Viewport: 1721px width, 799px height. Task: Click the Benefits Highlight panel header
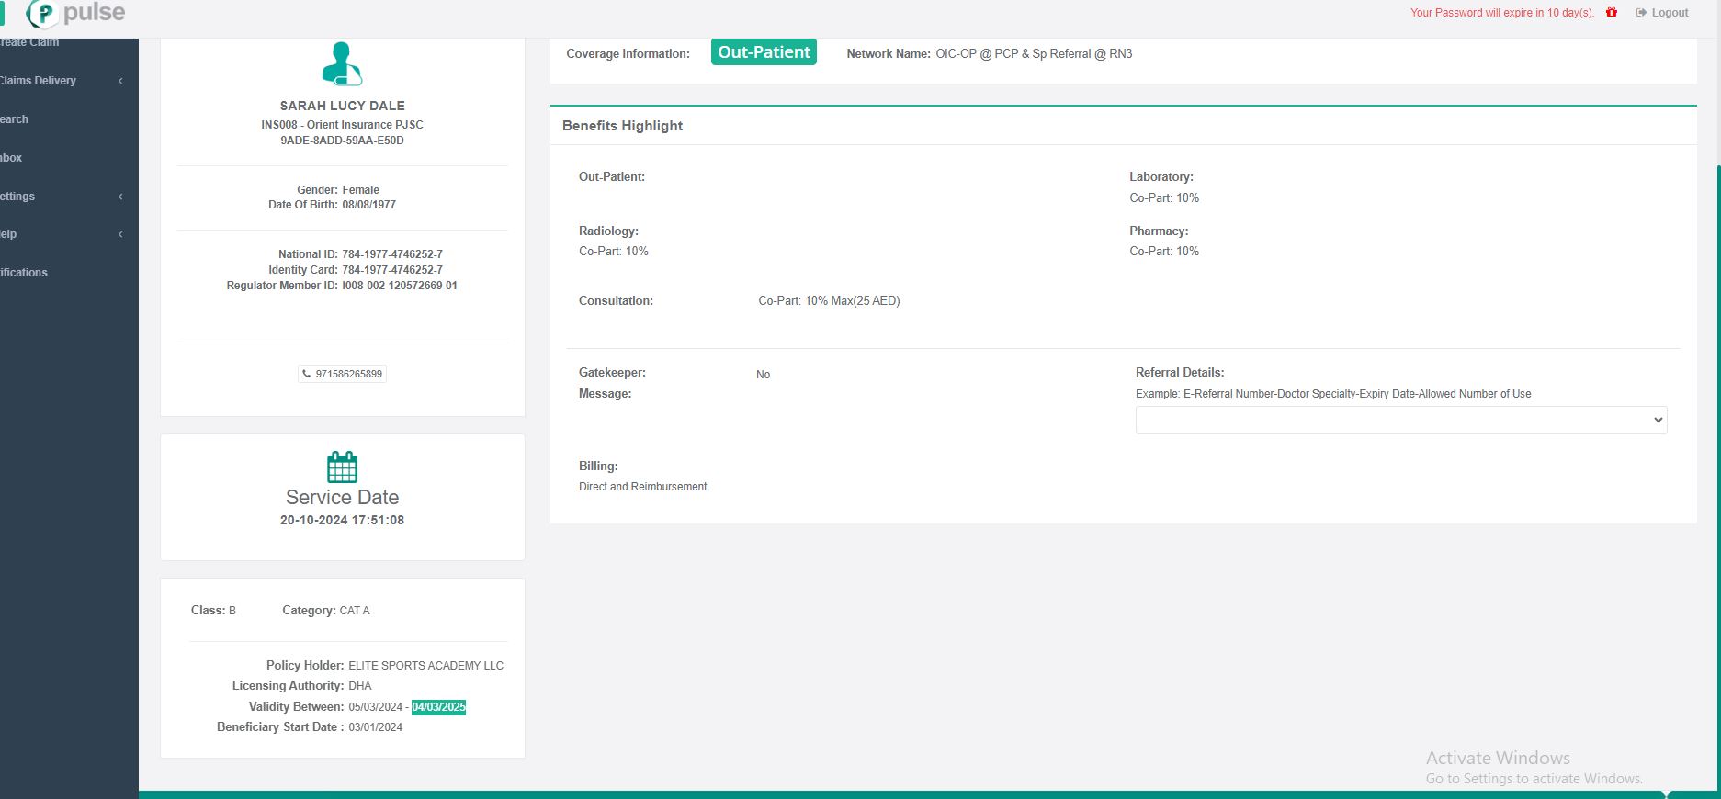click(x=623, y=126)
